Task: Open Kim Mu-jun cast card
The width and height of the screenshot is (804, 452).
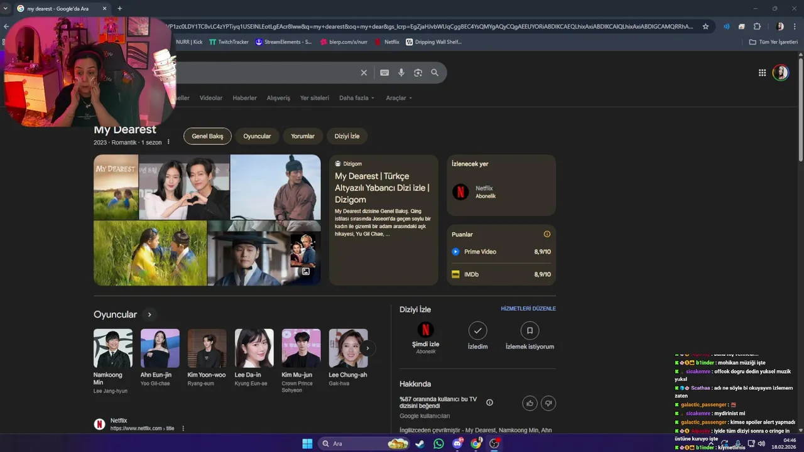Action: [301, 362]
